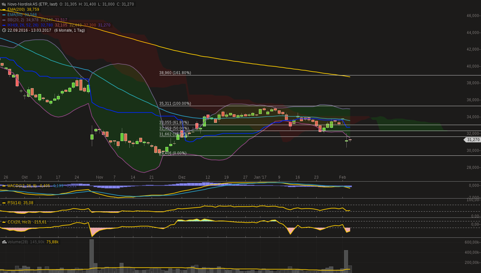Click the yellow RSI(14) legend marker
Viewport: 481px width, 273px height.
4,203
